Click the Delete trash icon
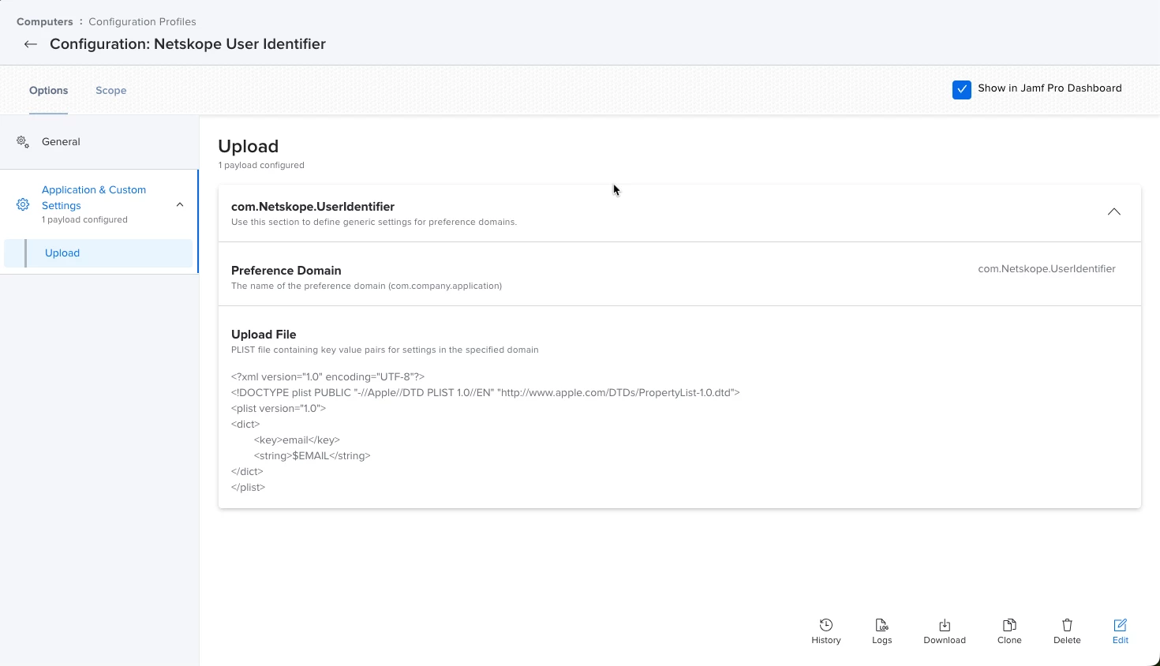1160x666 pixels. coord(1067,625)
